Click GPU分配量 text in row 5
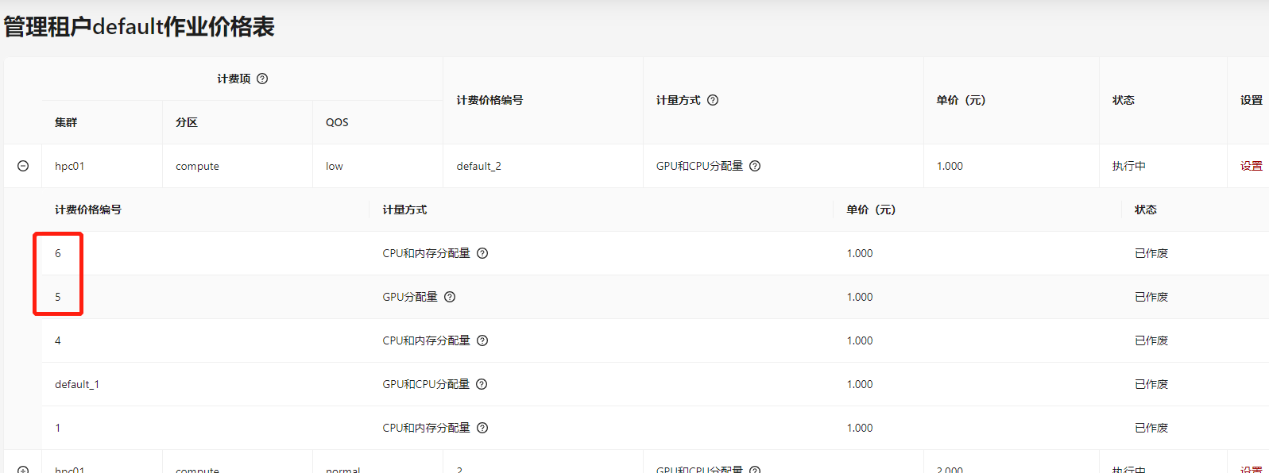Image resolution: width=1269 pixels, height=473 pixels. click(x=410, y=297)
